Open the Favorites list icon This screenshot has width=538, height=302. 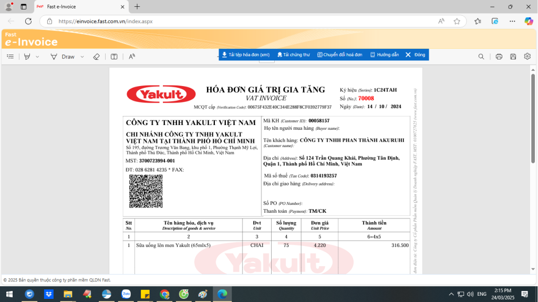pos(478,22)
